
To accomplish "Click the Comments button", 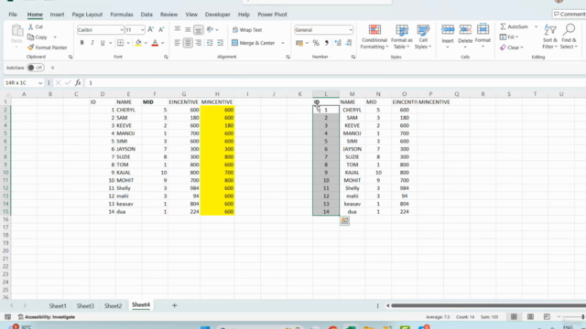I will point(570,14).
